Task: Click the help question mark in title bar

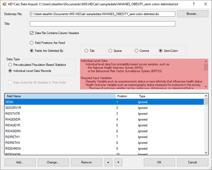Action: (193, 4)
